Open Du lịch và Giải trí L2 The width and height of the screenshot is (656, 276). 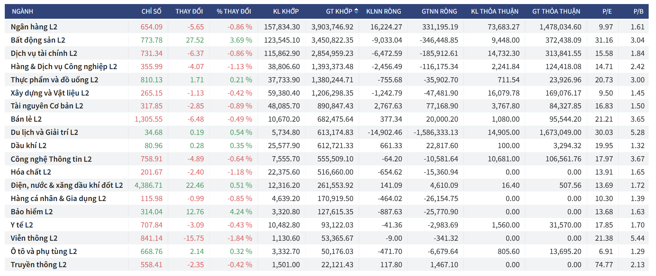(x=44, y=132)
